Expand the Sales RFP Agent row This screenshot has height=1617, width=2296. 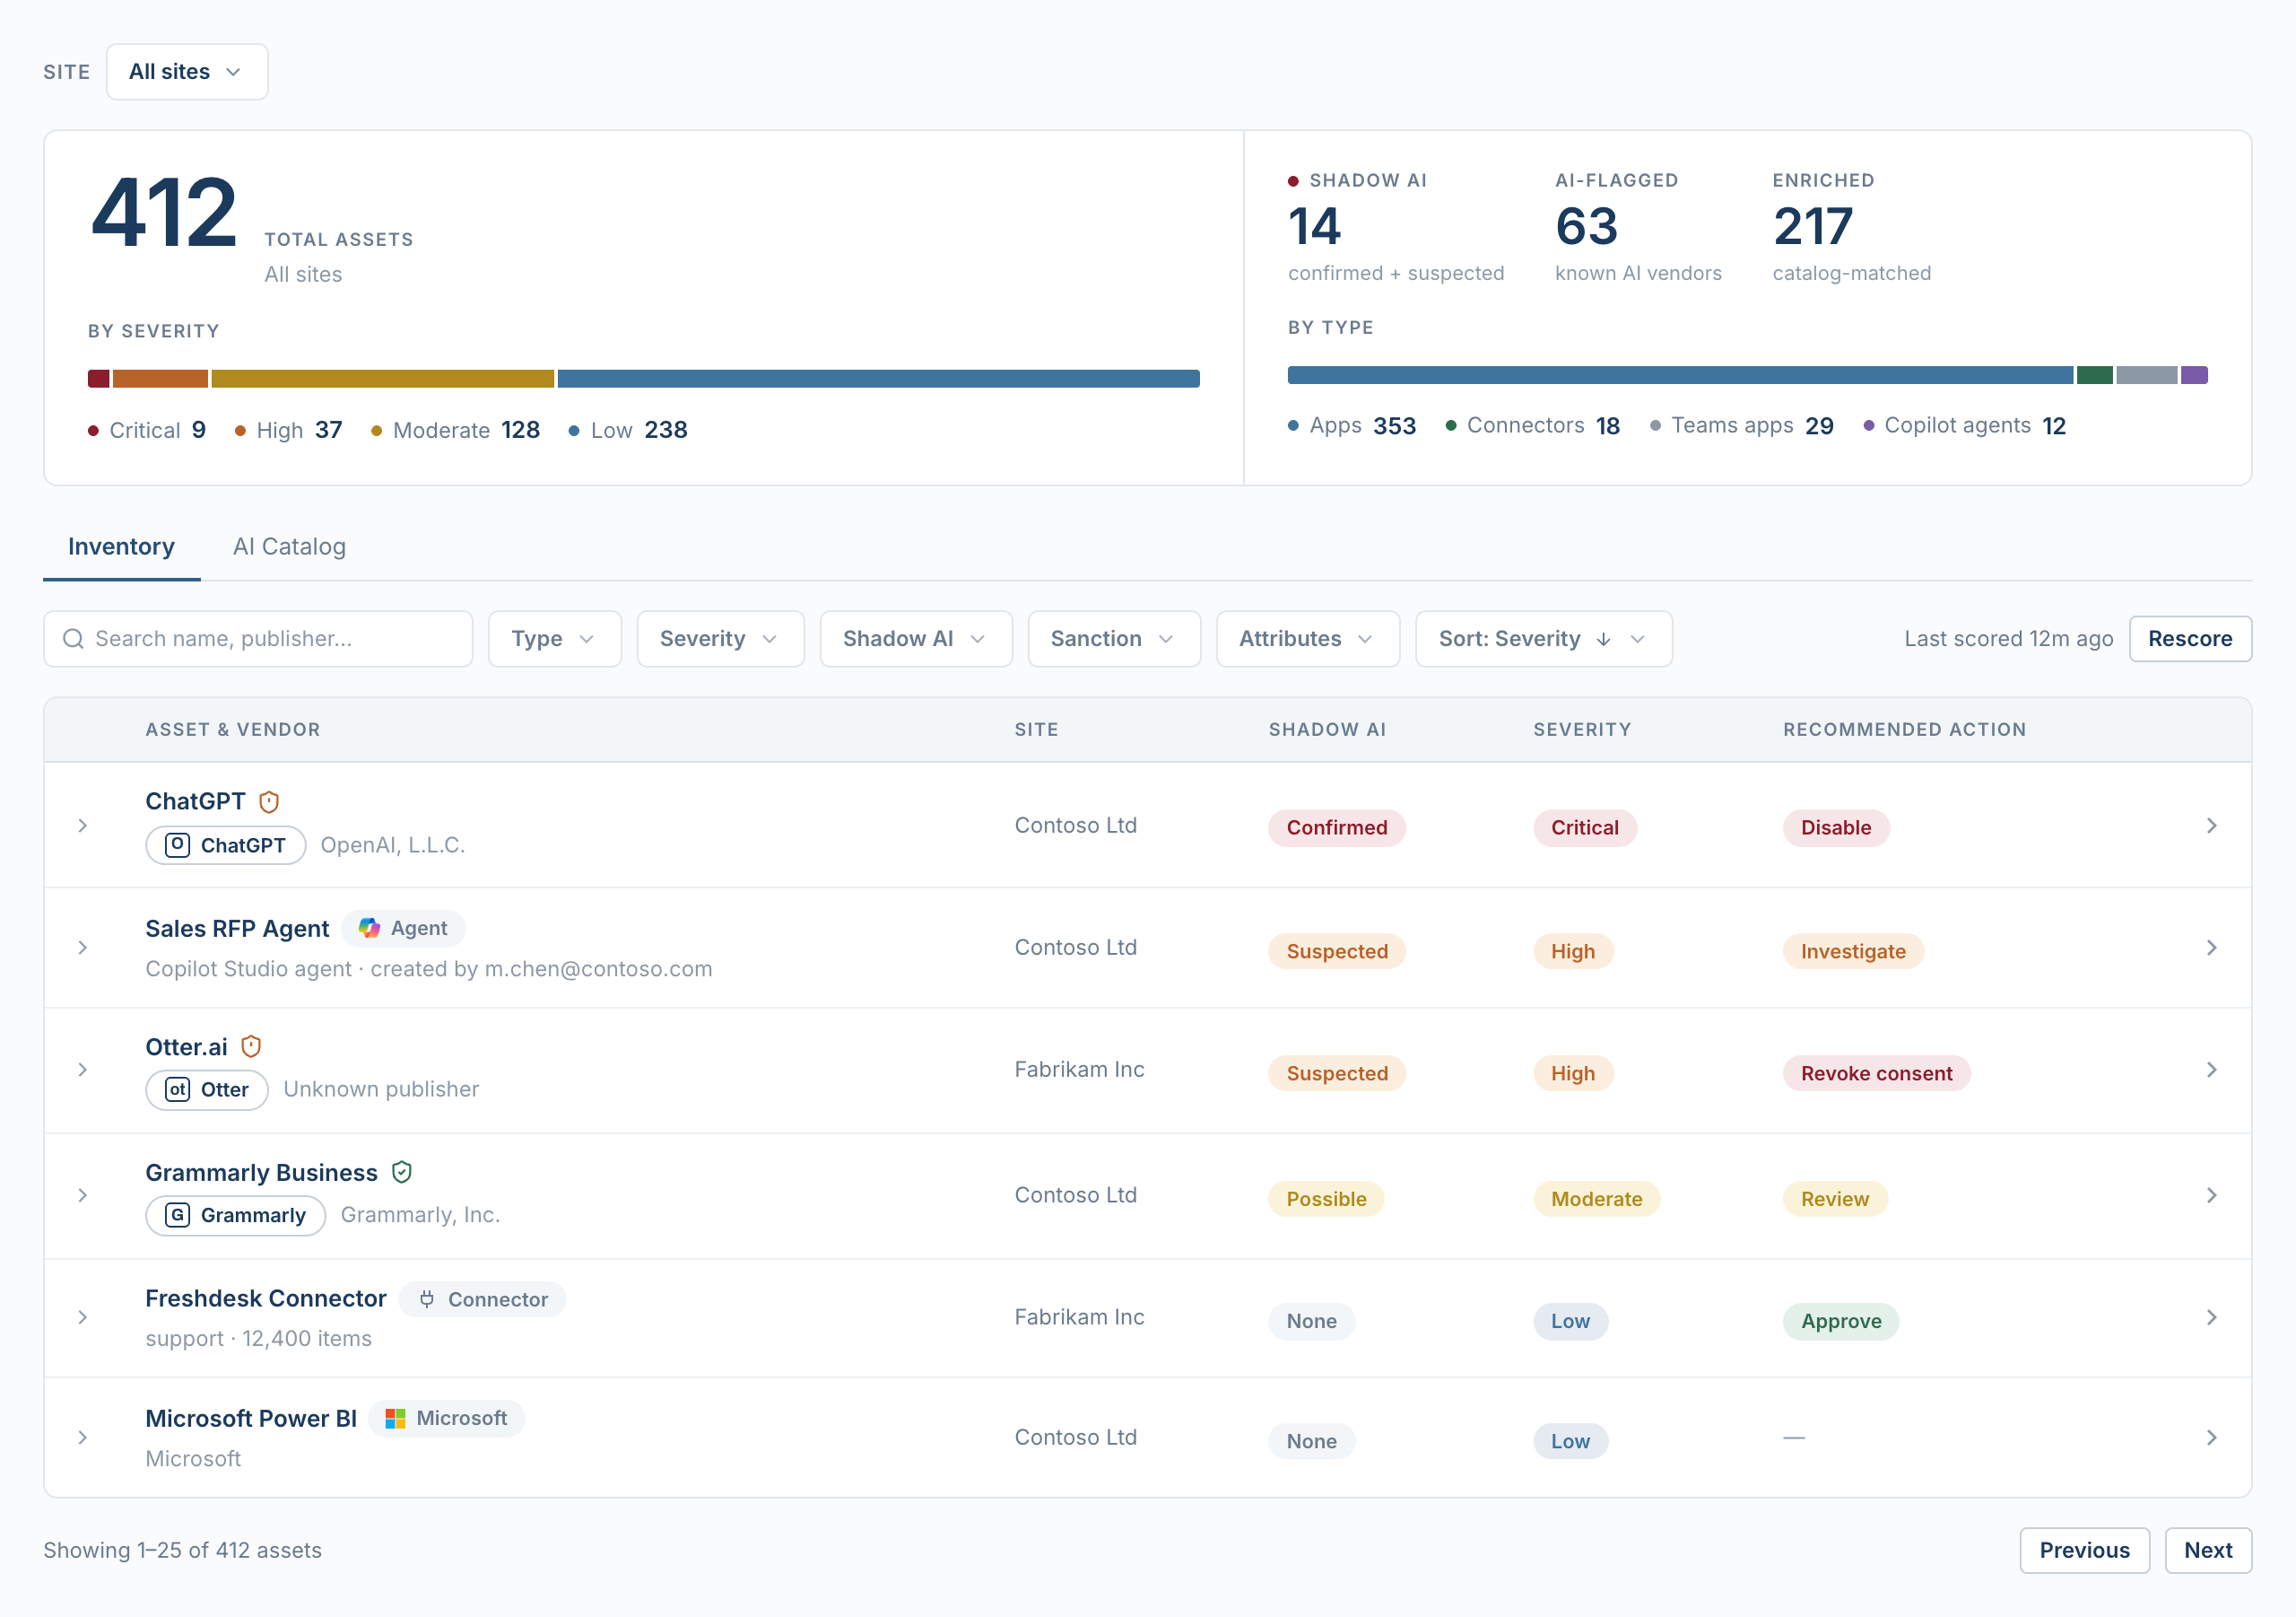coord(83,948)
